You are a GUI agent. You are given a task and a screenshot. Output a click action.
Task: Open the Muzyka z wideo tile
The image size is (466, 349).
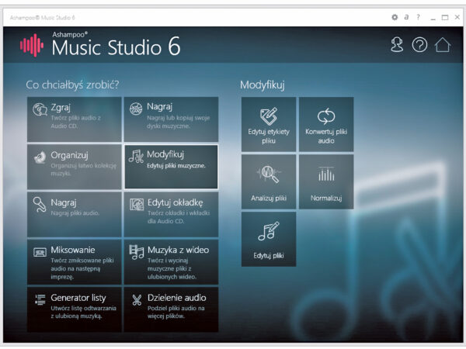(171, 261)
